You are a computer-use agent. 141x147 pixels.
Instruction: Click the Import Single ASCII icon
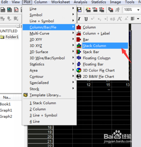(x=95, y=10)
